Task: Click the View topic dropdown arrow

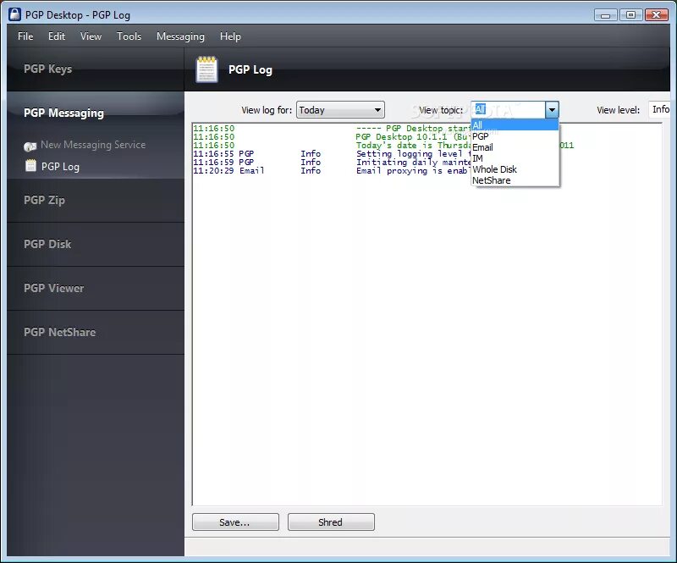Action: pos(552,110)
